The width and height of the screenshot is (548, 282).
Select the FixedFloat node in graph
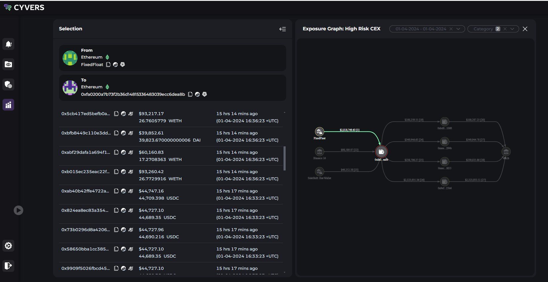319,131
